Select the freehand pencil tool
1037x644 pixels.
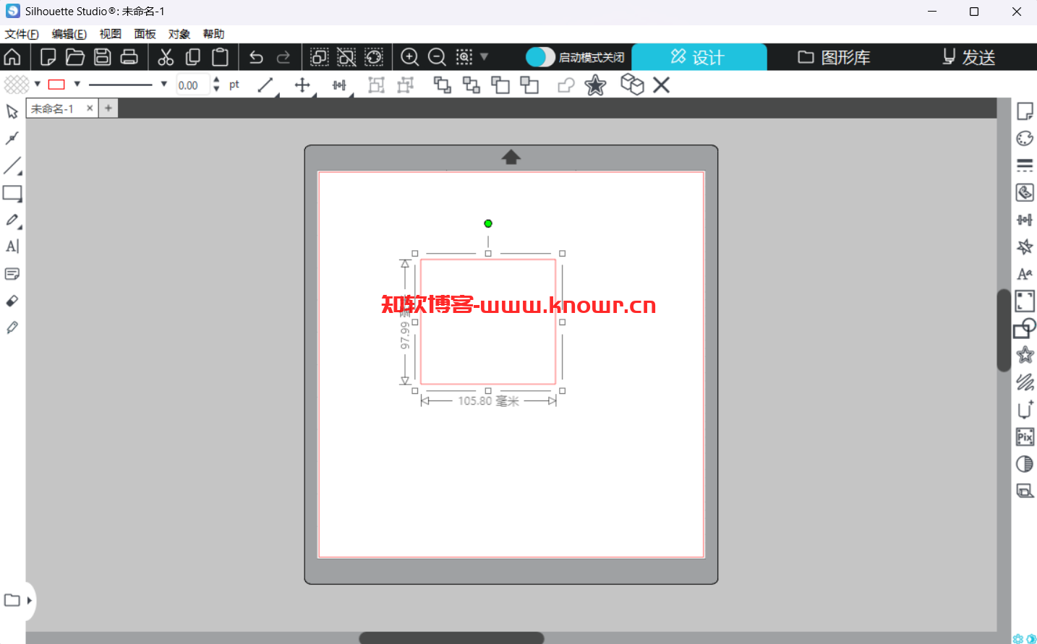pyautogui.click(x=12, y=220)
